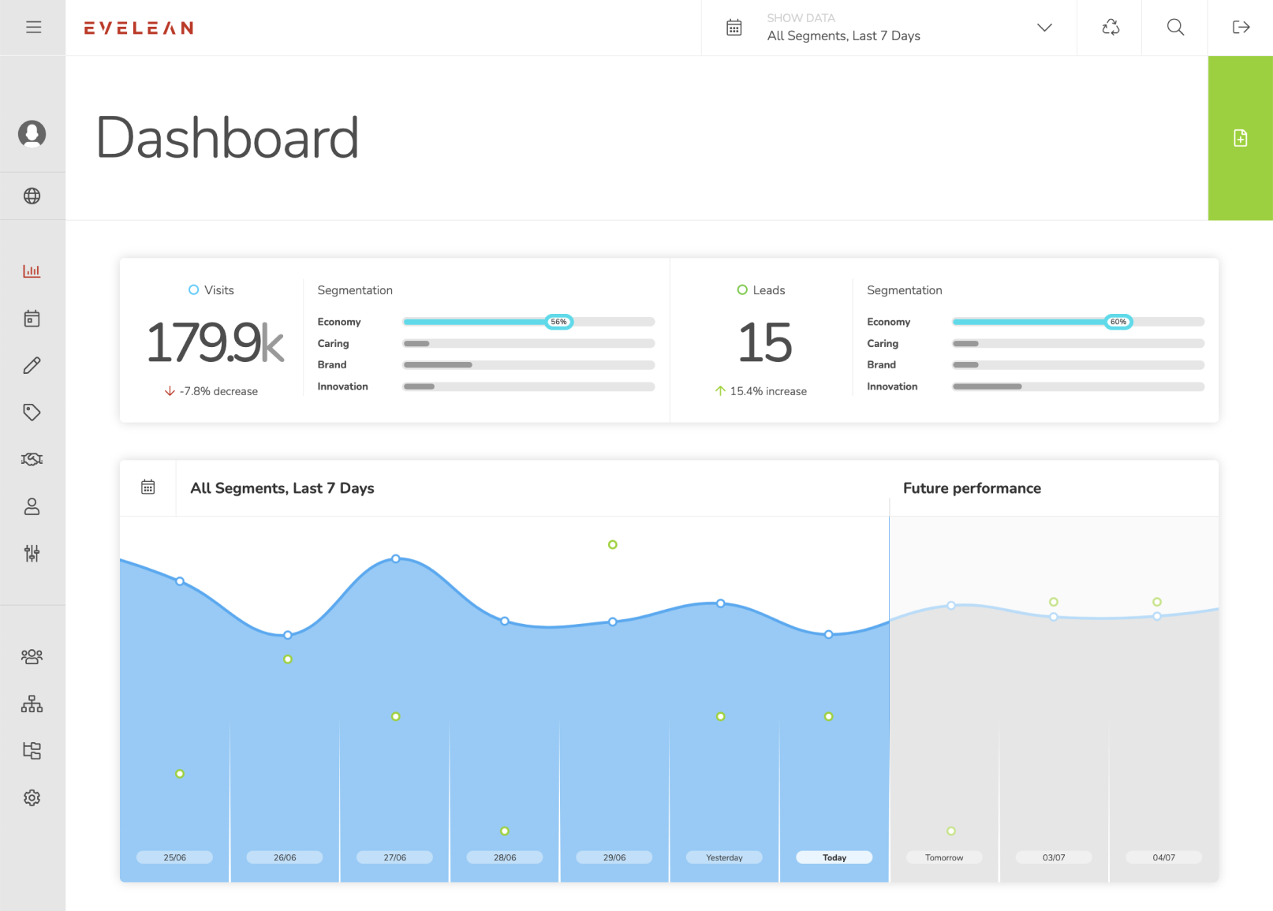Click the chart title All Segments, Last 7 Days
This screenshot has height=911, width=1273.
tap(282, 488)
